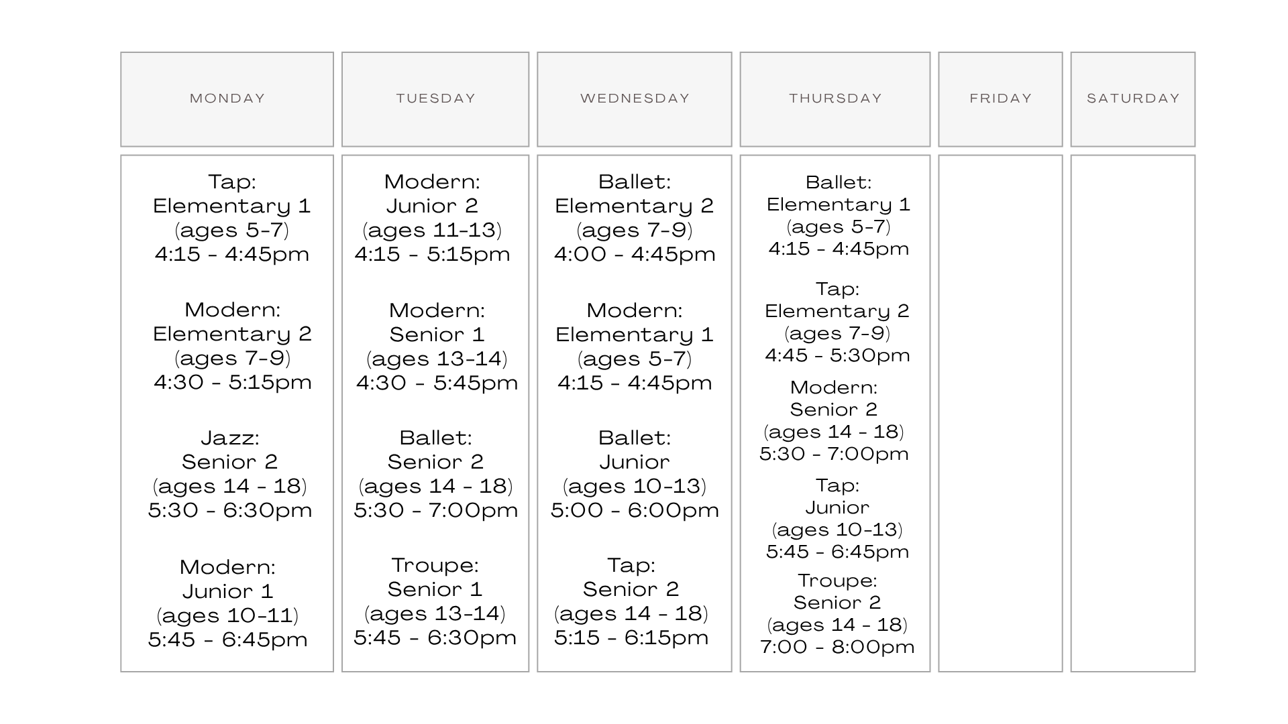Select Monday Tap Elementary 1 class

click(232, 218)
